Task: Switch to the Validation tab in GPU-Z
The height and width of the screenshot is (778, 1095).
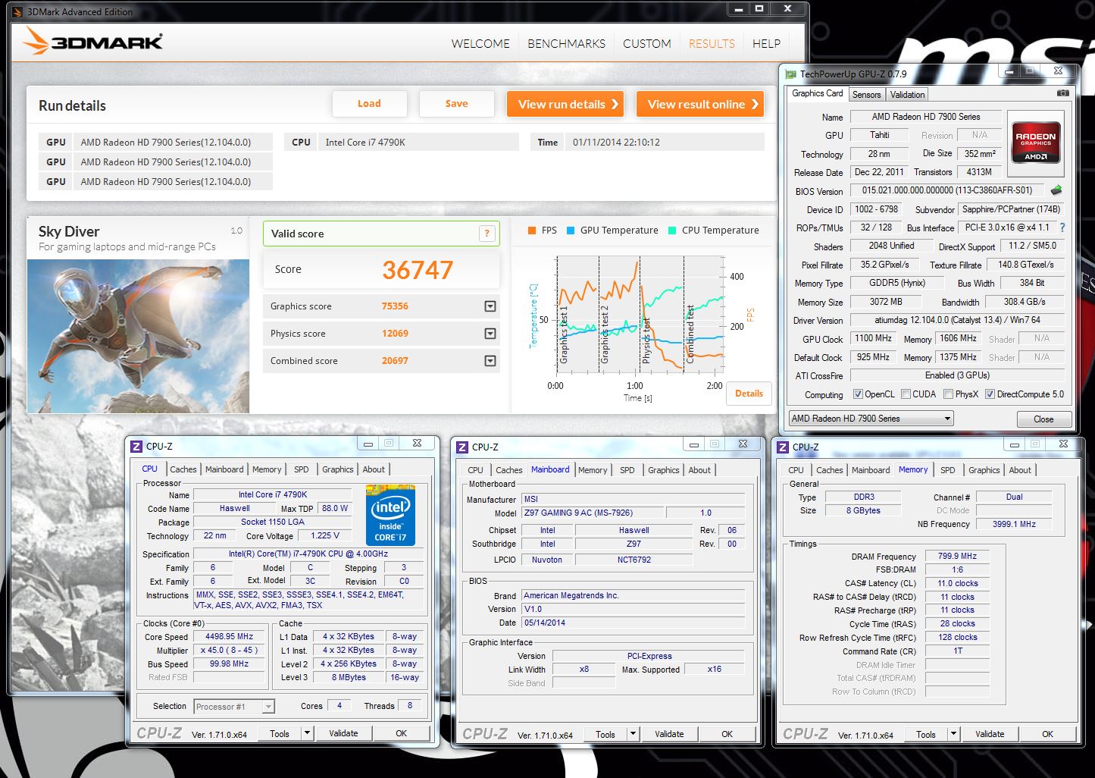Action: pyautogui.click(x=907, y=95)
